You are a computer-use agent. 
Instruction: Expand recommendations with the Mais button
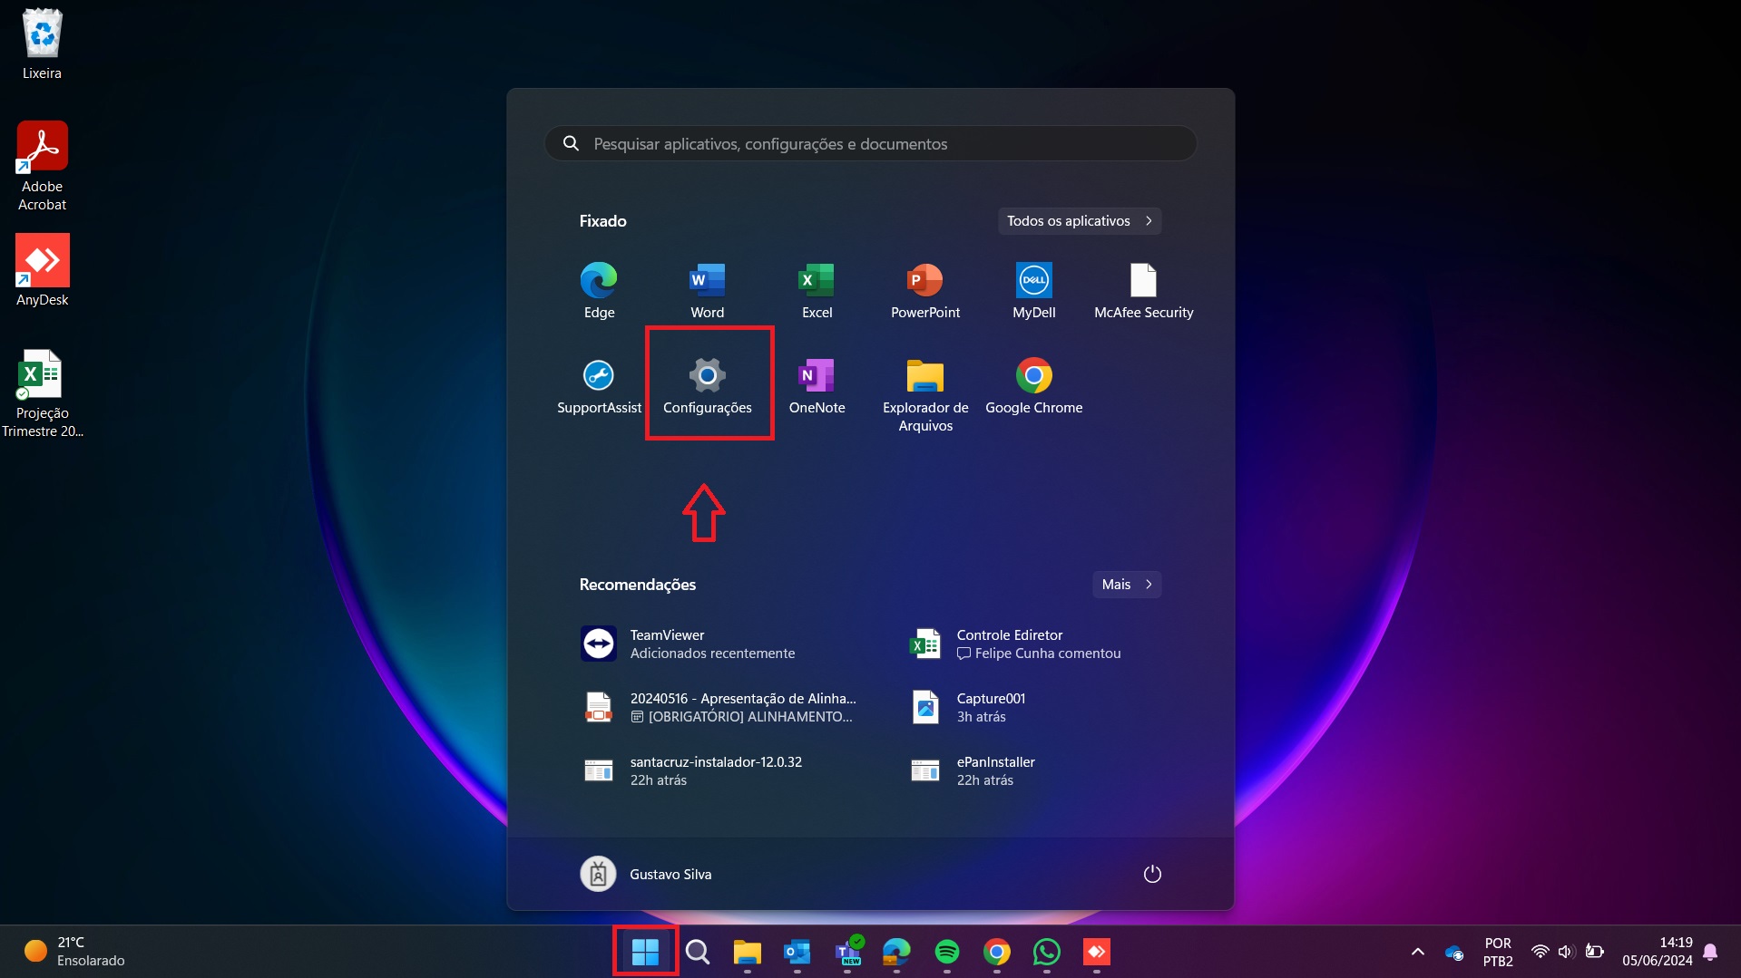[1126, 585]
